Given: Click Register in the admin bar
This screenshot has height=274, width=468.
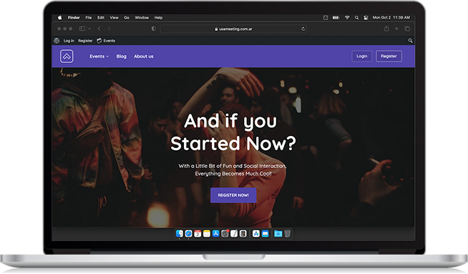Looking at the screenshot, I should 85,41.
